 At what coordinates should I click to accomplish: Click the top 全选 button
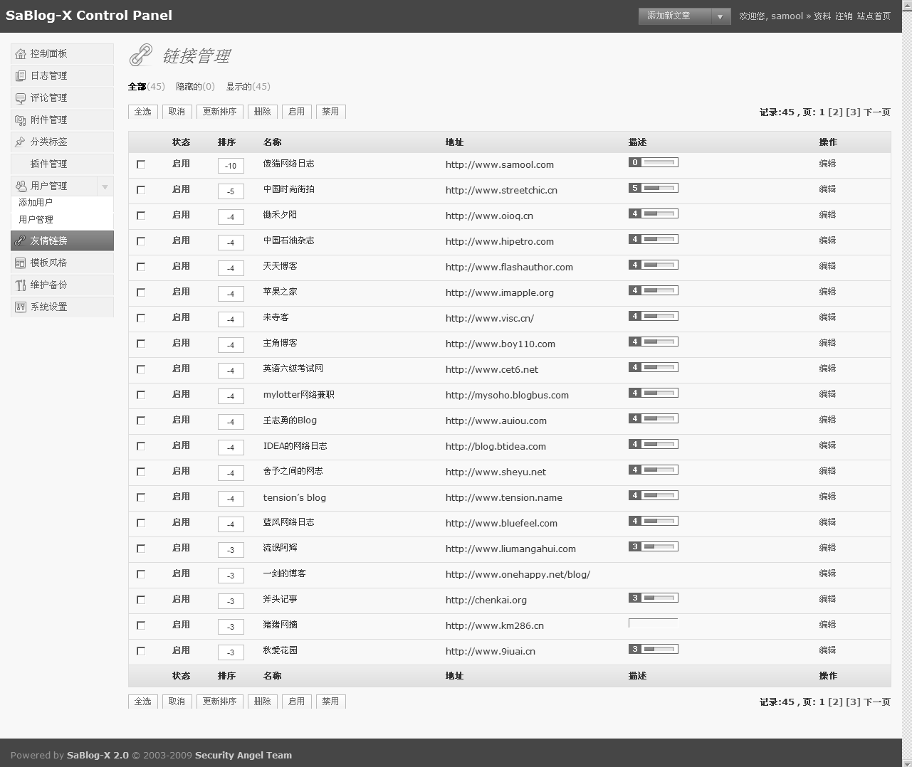pos(143,112)
